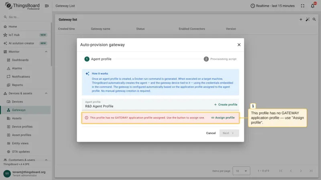Image resolution: width=321 pixels, height=180 pixels.
Task: Open Home in the sidebar
Action: (26, 26)
